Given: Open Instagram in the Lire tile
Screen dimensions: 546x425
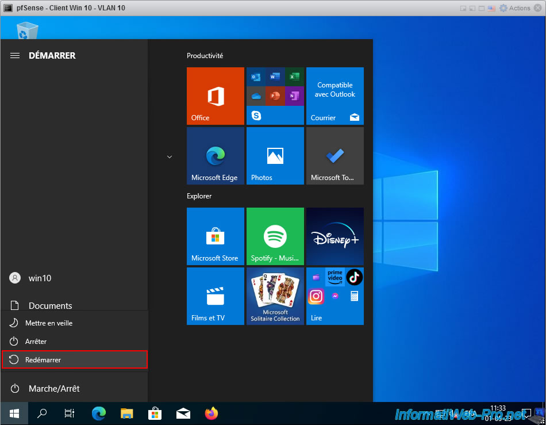Looking at the screenshot, I should click(x=316, y=296).
